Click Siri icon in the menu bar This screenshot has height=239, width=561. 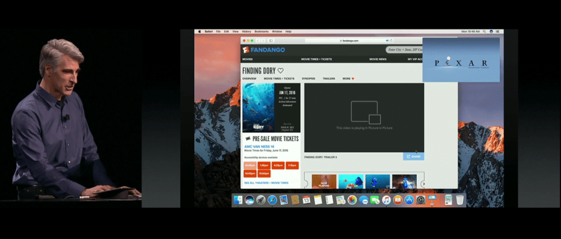491,31
